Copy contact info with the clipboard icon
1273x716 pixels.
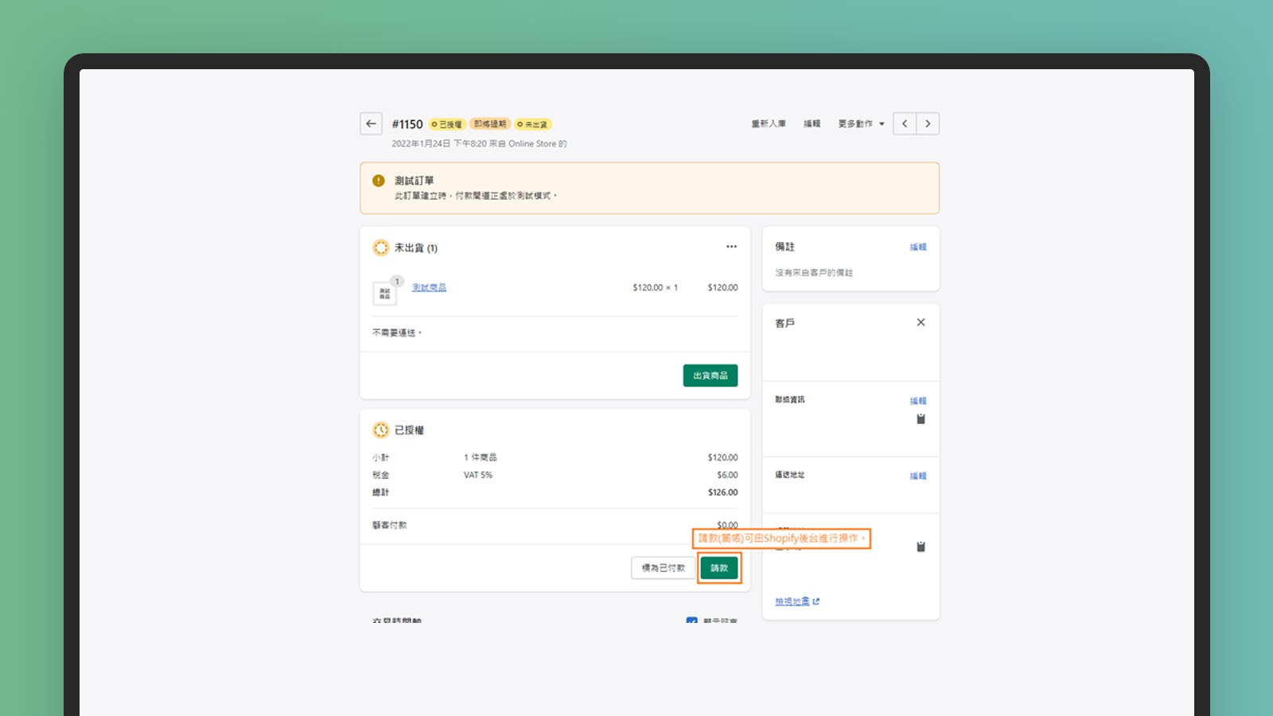click(921, 419)
